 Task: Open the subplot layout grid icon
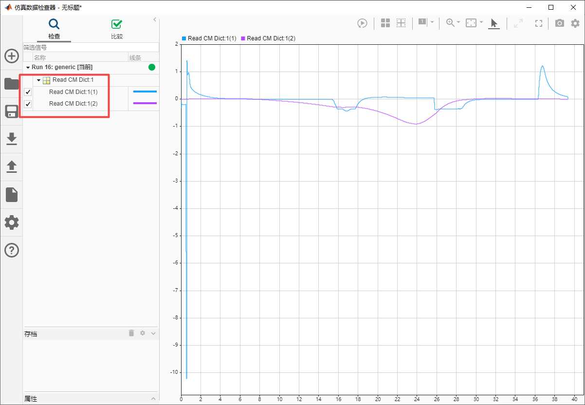385,23
